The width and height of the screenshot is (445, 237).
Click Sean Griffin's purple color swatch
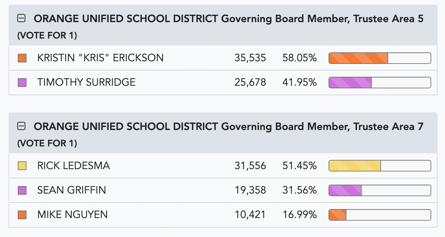pos(22,190)
